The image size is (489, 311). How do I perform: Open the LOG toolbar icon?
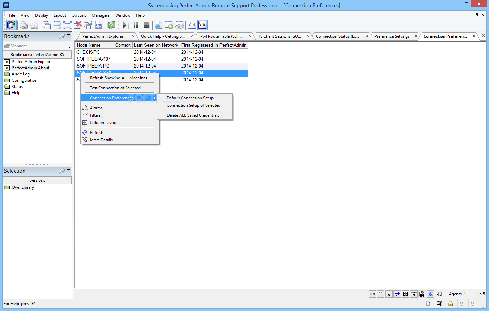(x=99, y=25)
